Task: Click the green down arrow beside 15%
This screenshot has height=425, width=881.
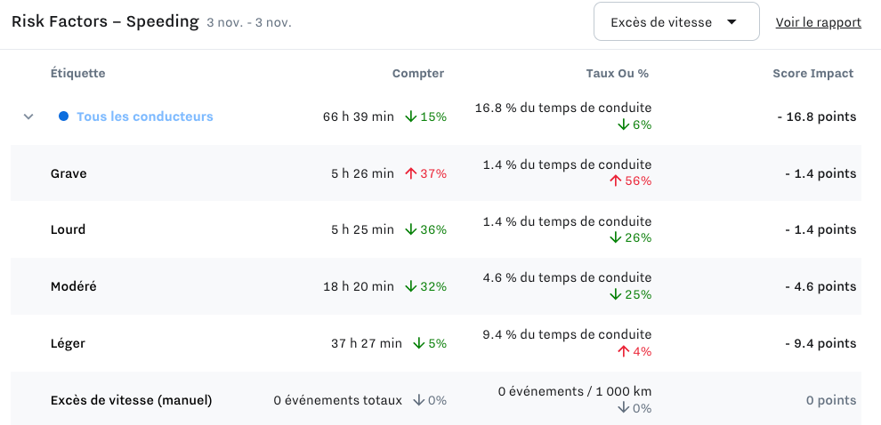Action: coord(411,116)
